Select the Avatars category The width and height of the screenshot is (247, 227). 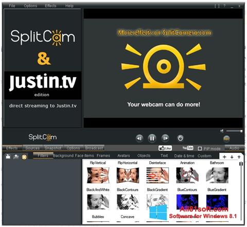[123, 155]
